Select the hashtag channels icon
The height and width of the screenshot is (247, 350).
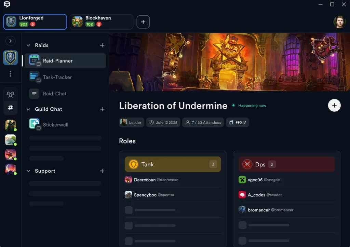pyautogui.click(x=11, y=108)
